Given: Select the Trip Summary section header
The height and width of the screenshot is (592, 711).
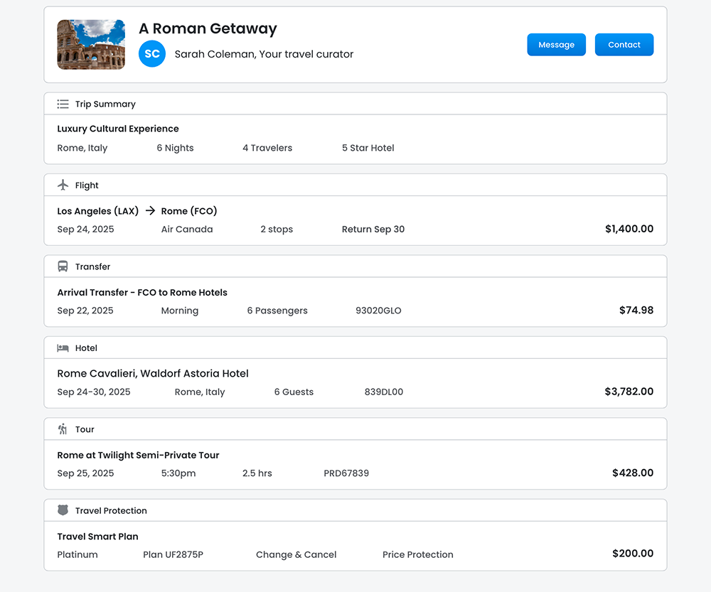Looking at the screenshot, I should click(105, 104).
